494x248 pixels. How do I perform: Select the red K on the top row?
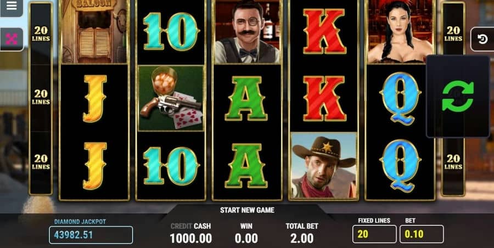(324, 31)
